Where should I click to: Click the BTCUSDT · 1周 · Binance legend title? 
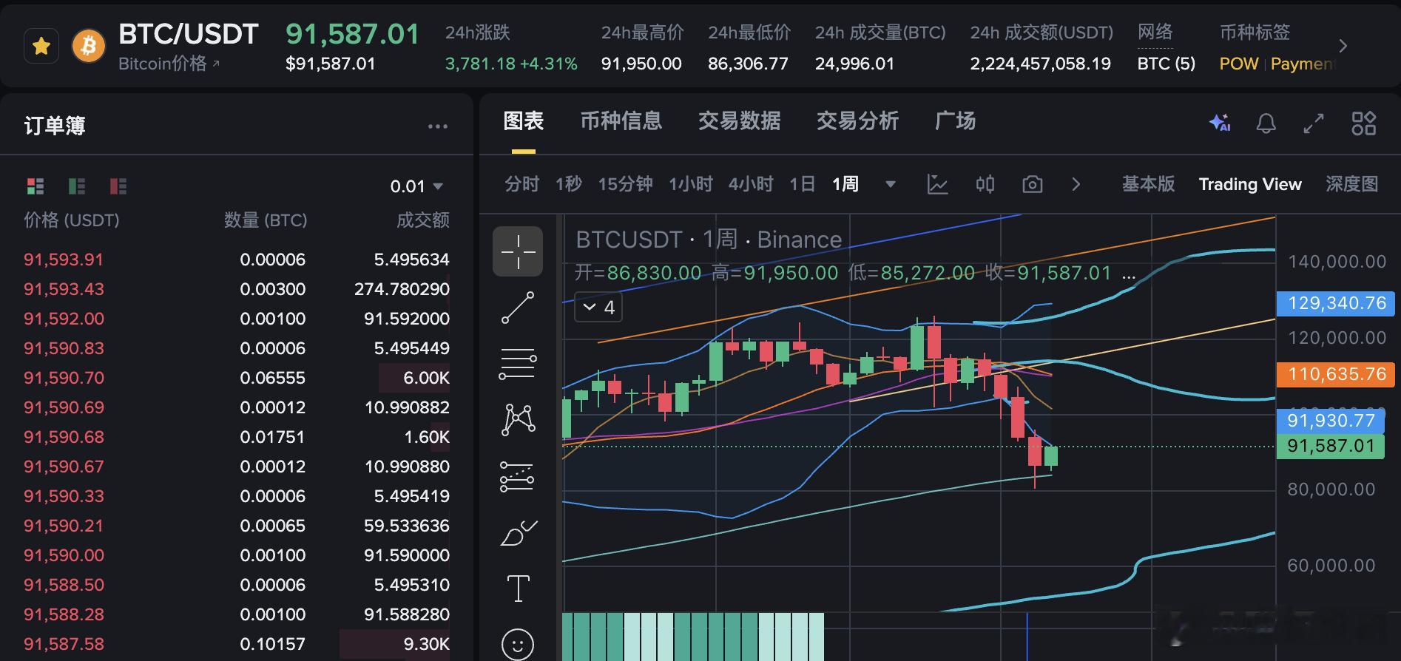[x=709, y=240]
